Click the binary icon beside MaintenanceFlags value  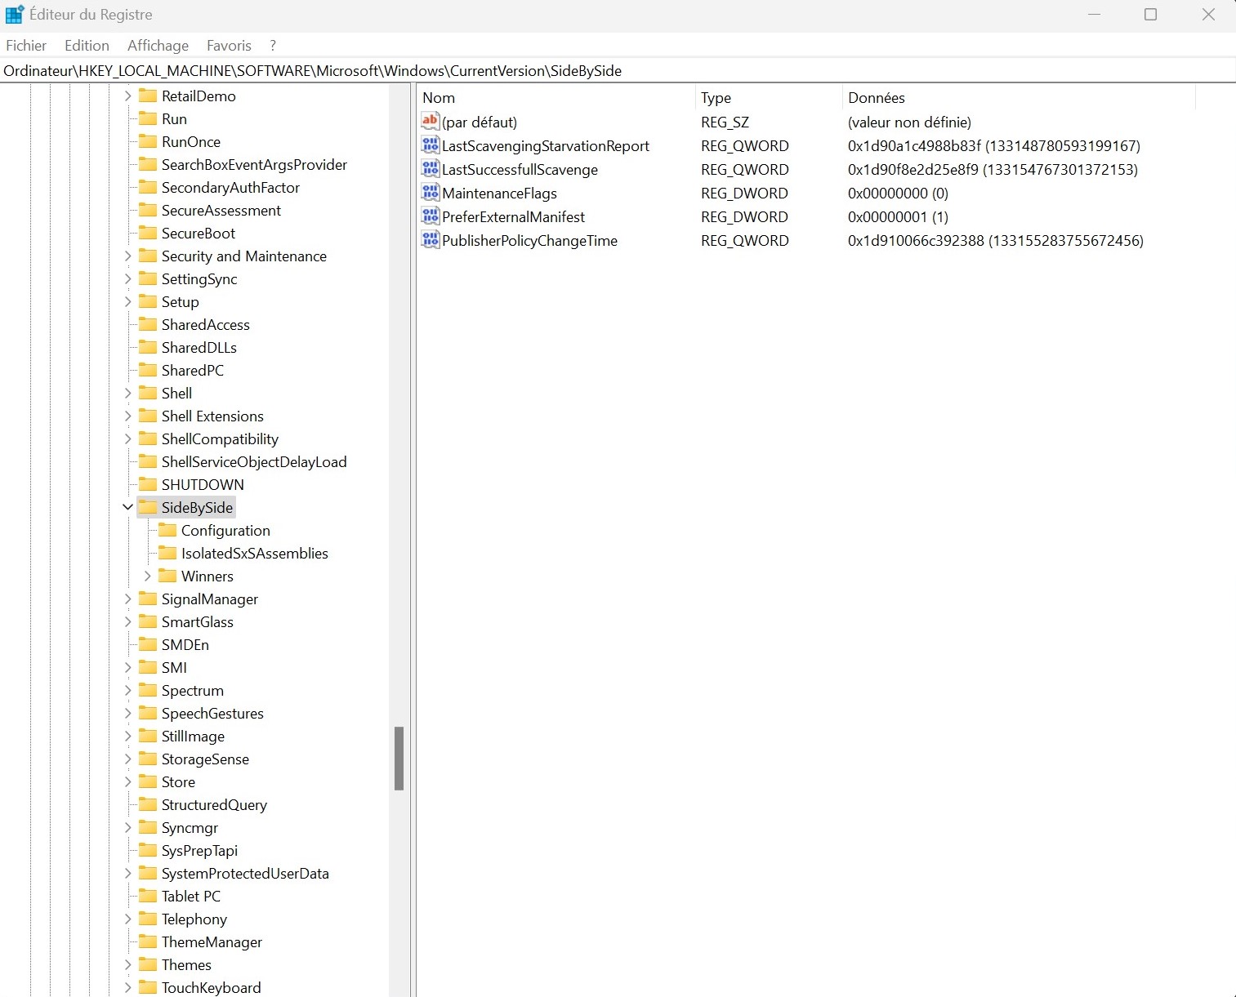(430, 193)
